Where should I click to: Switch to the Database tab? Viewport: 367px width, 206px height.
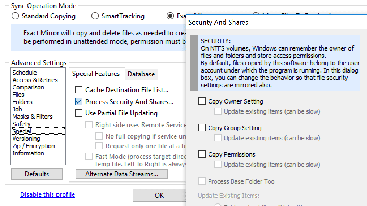pyautogui.click(x=141, y=74)
